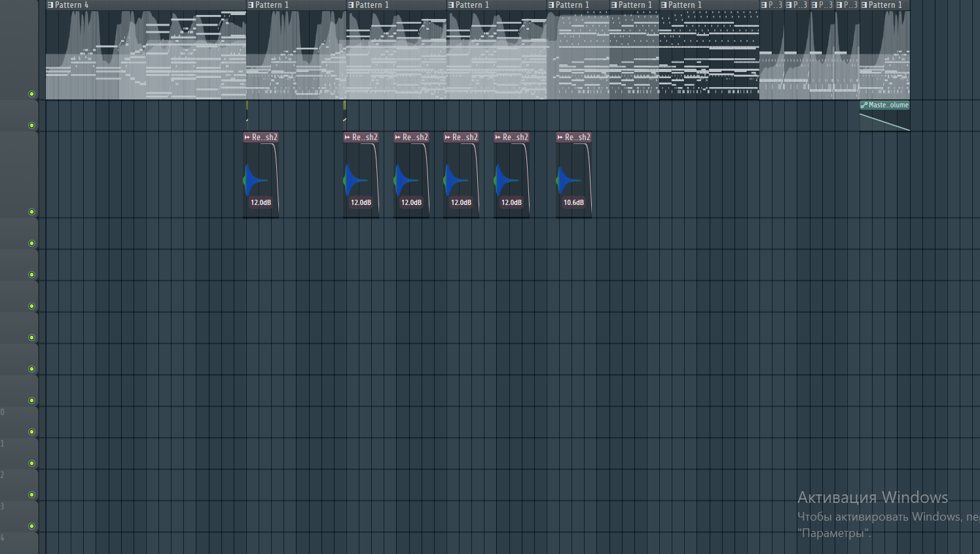Open the Pattern 4 clip menu icon
Image resolution: width=980 pixels, height=554 pixels.
click(x=50, y=5)
